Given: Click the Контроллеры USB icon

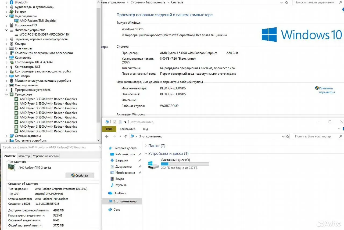Looking at the screenshot, I should point(12,67).
